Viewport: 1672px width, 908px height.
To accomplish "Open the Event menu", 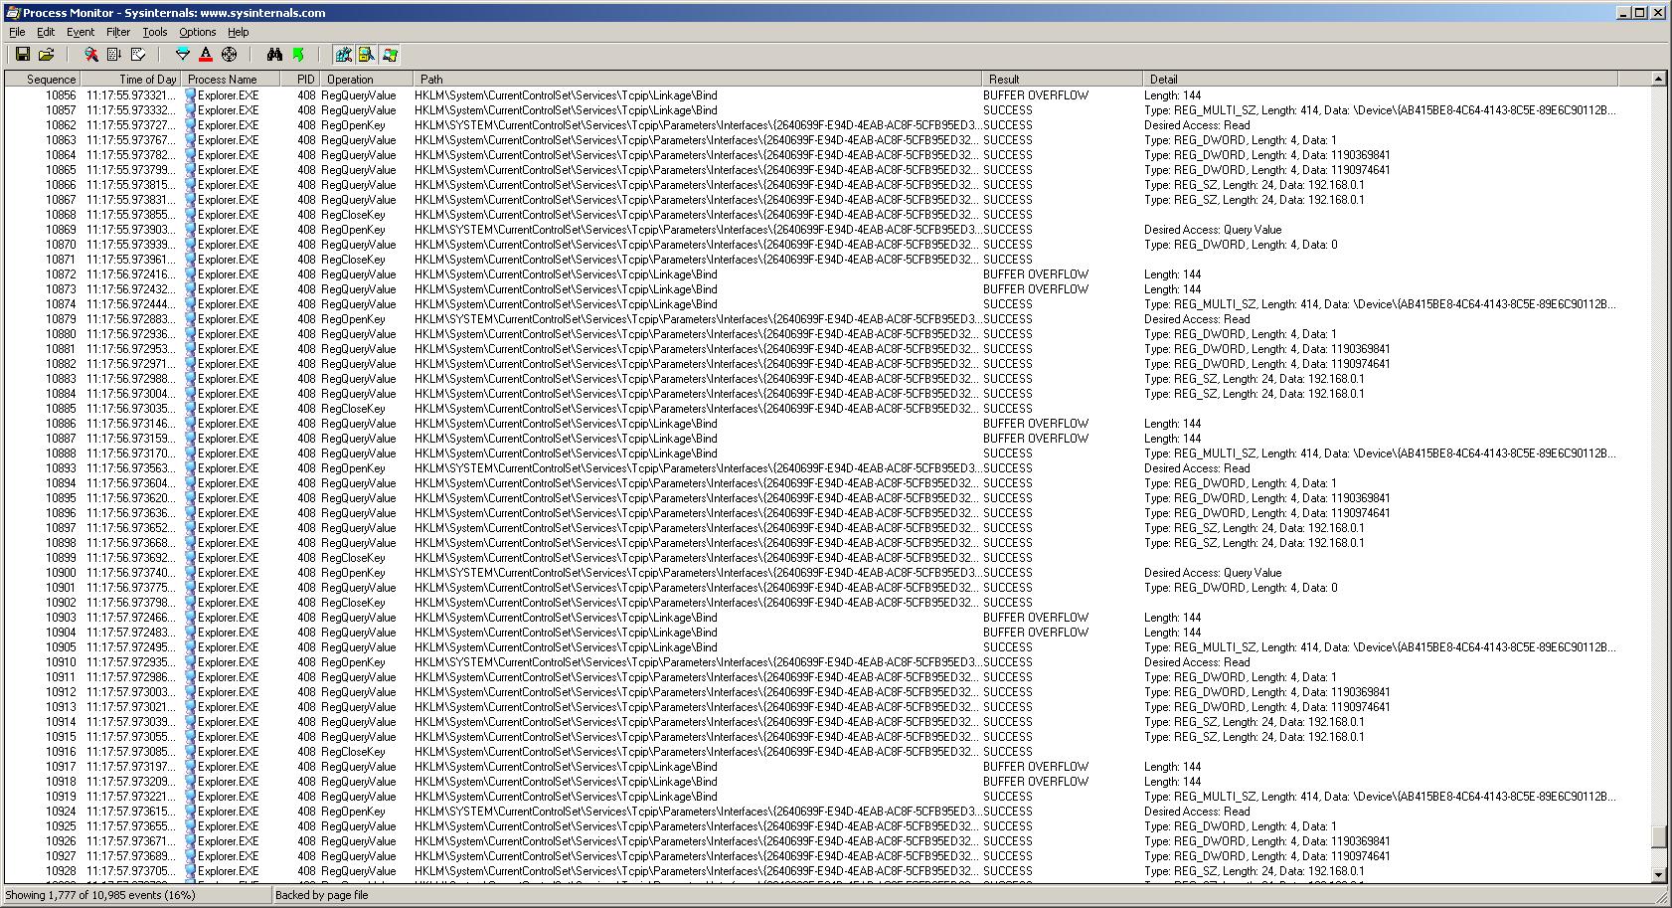I will click(x=81, y=32).
